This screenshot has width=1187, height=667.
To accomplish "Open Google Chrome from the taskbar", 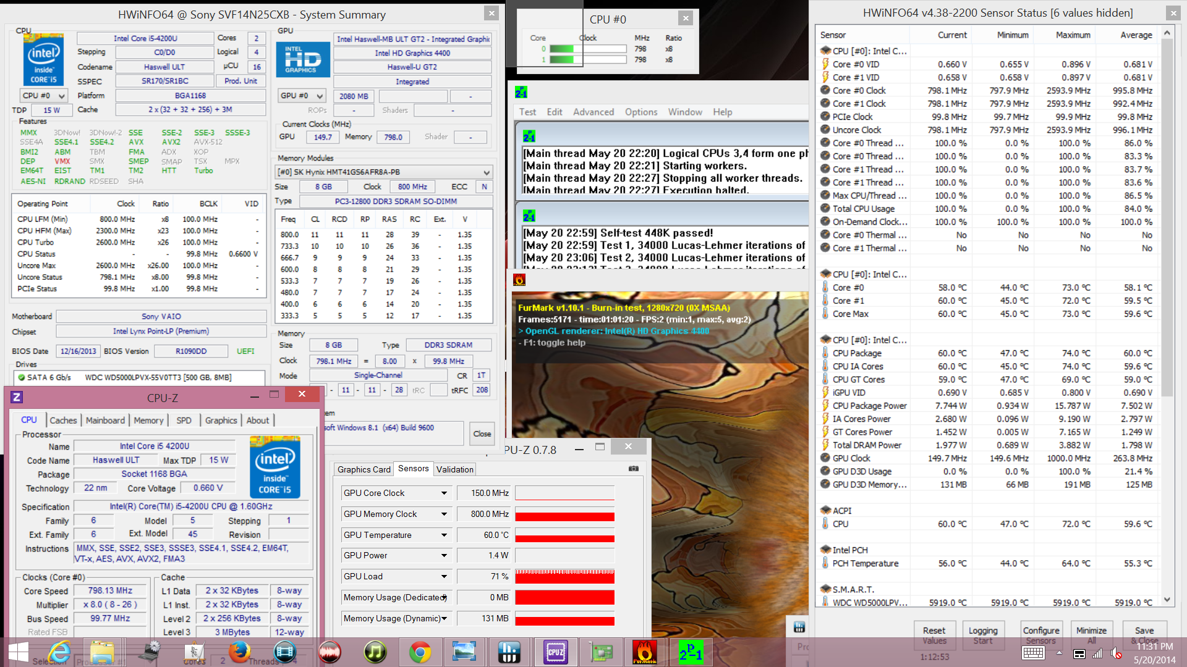I will (x=420, y=652).
